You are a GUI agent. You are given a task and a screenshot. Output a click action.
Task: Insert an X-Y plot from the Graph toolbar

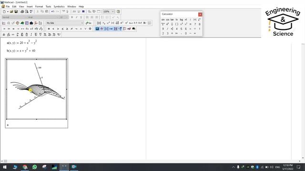(x=4, y=23)
